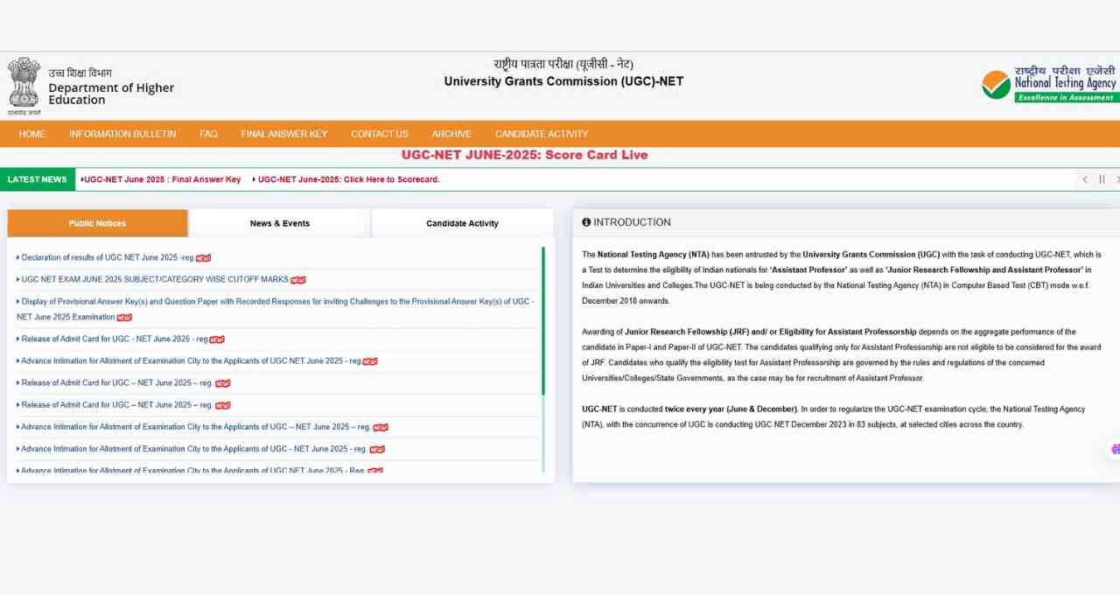Click the info icon beside INTRODUCTION heading
This screenshot has width=1120, height=595.
pyautogui.click(x=586, y=222)
